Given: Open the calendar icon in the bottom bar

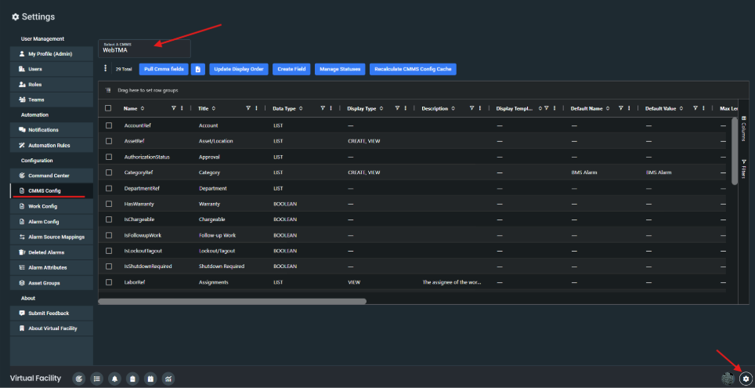Looking at the screenshot, I should (x=150, y=379).
